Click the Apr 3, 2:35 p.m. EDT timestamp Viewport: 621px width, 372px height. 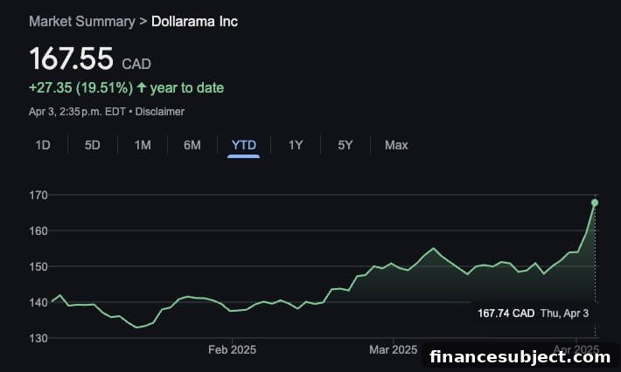coord(77,112)
